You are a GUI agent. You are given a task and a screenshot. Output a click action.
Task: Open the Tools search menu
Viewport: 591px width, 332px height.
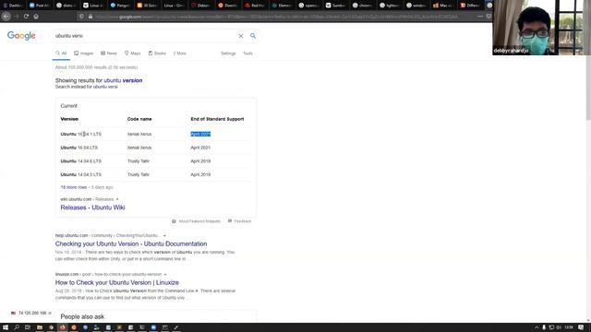point(247,53)
